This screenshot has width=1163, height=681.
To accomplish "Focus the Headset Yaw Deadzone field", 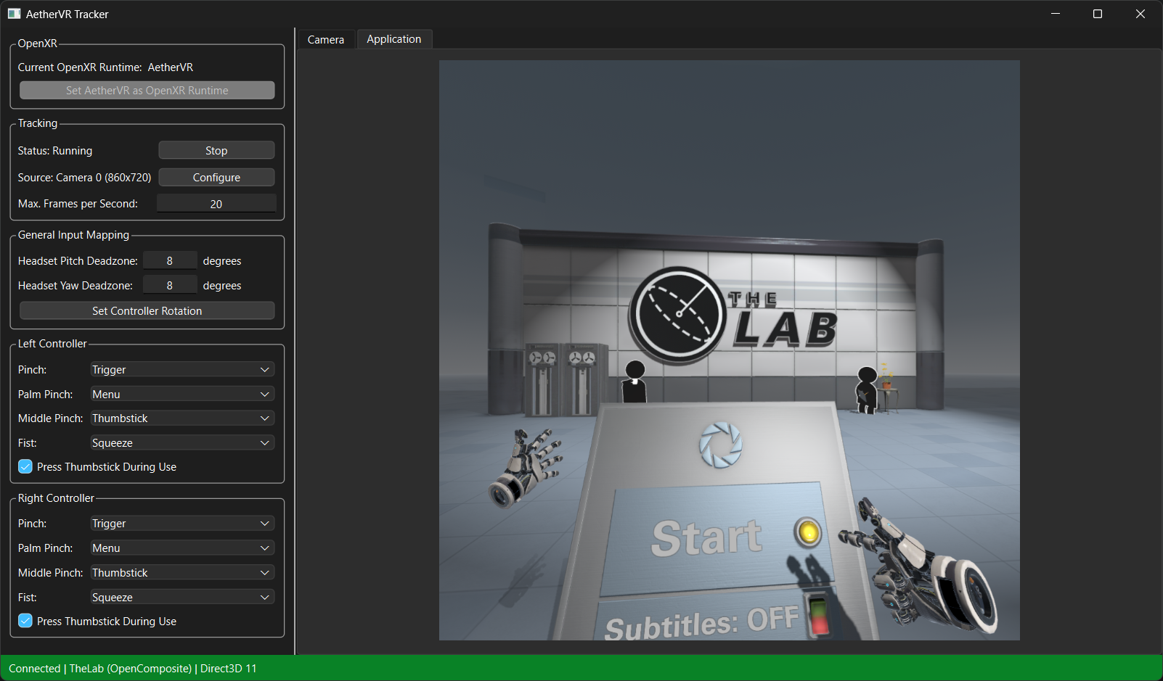I will coord(170,285).
